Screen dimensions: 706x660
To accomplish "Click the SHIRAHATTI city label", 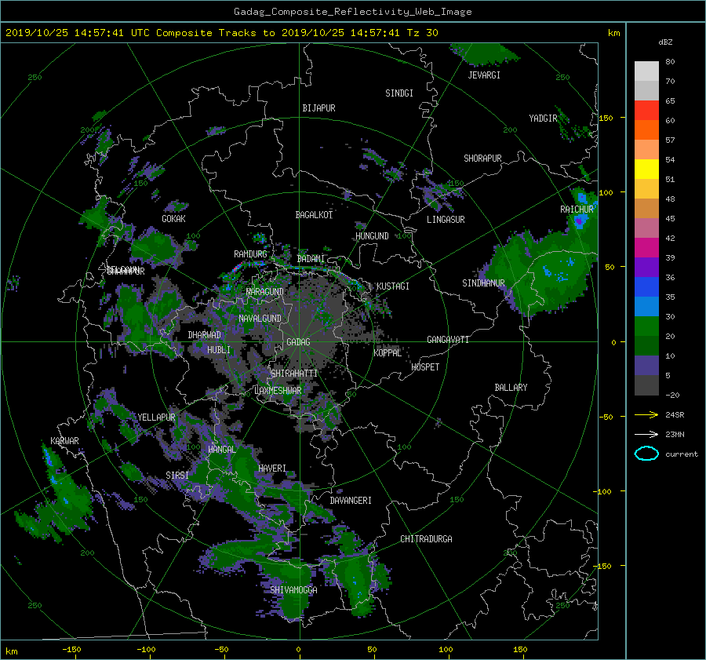I will (x=294, y=374).
